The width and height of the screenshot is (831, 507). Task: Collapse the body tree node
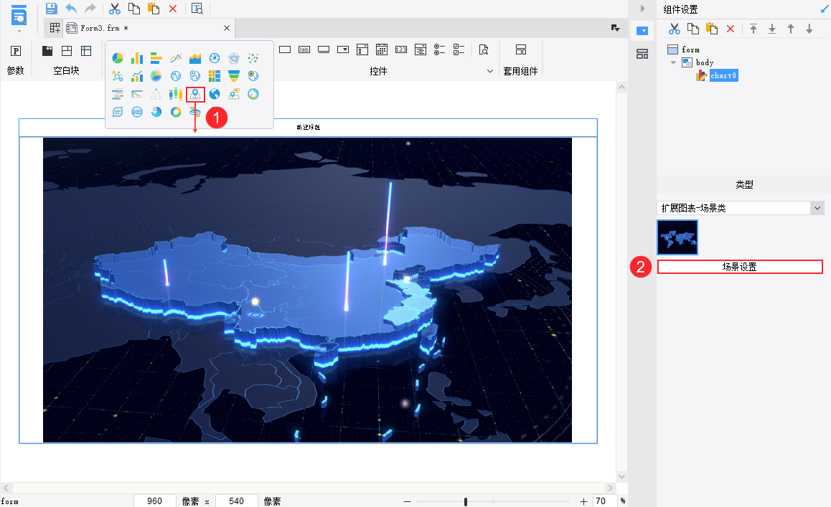[673, 62]
